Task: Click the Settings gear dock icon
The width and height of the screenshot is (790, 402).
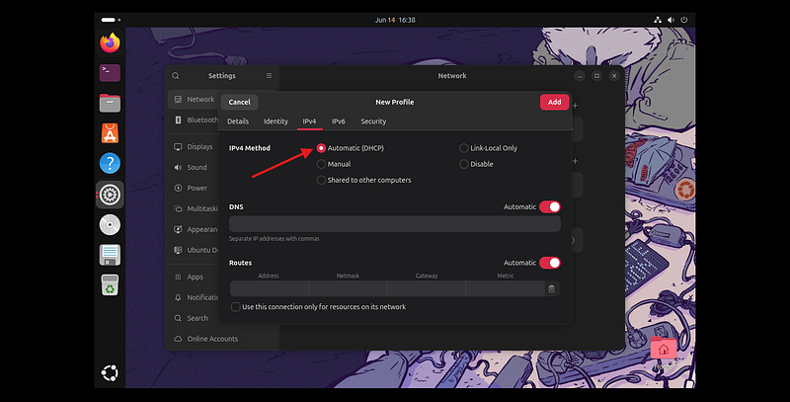Action: (x=110, y=195)
